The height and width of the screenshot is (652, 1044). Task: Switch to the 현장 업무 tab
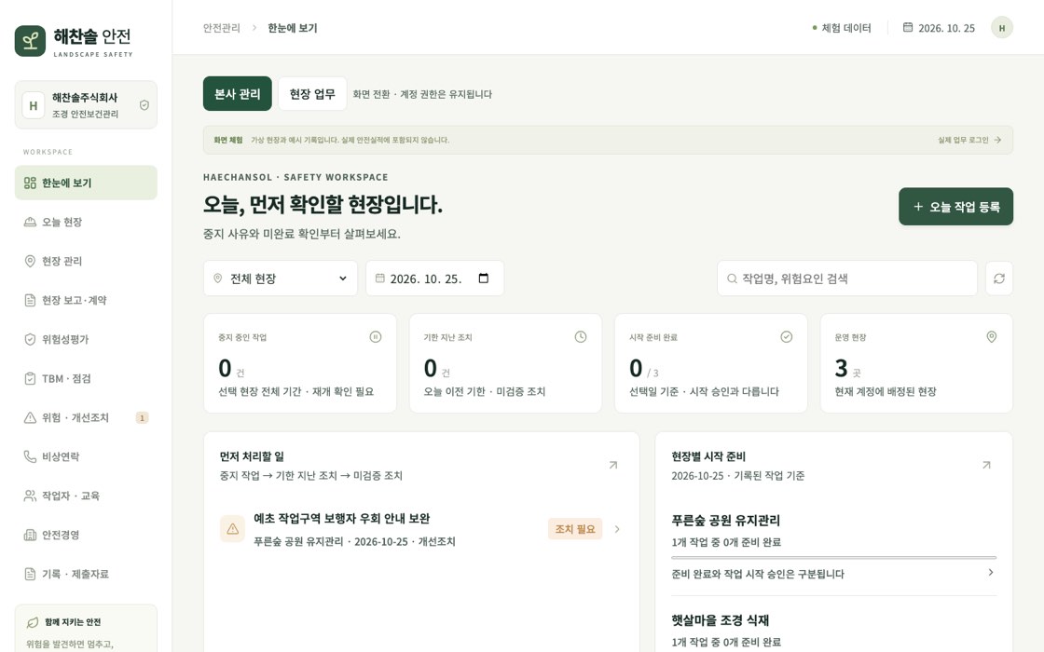click(x=312, y=94)
